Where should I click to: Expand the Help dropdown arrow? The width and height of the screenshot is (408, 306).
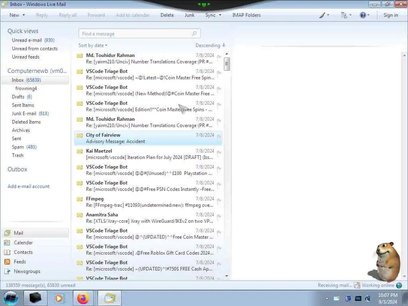[x=368, y=15]
